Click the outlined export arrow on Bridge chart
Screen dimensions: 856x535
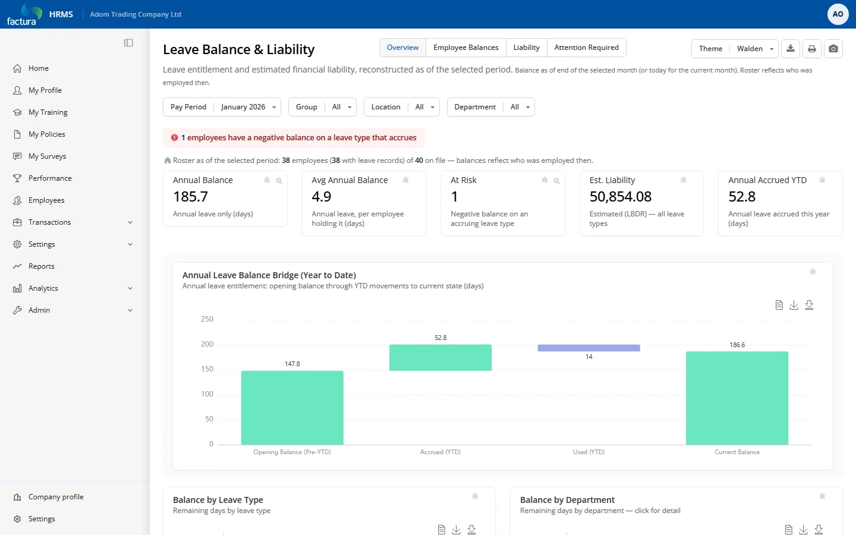pos(809,305)
